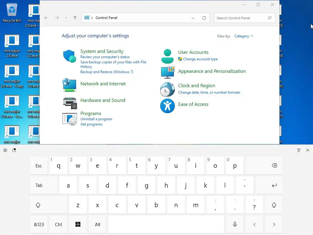Select the Recycle Bin desktop icon

[12, 13]
